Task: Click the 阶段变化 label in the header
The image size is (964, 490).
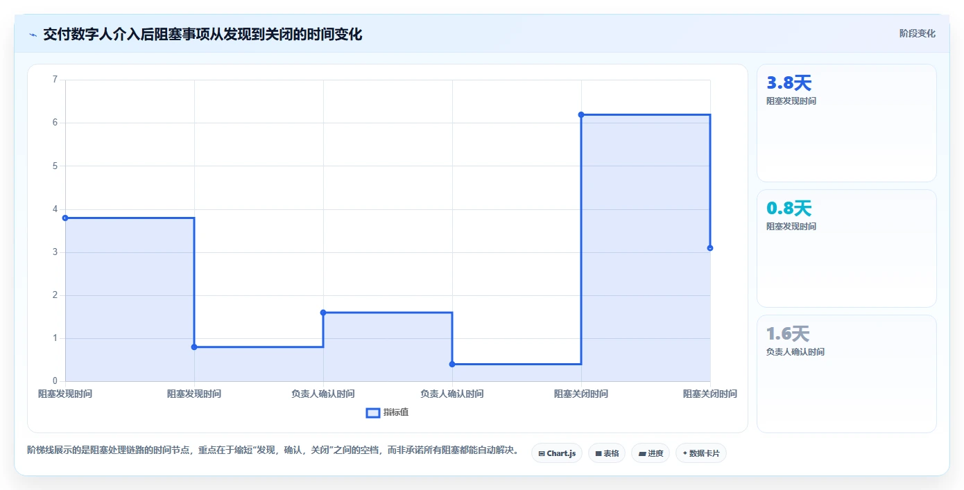Action: [x=917, y=33]
